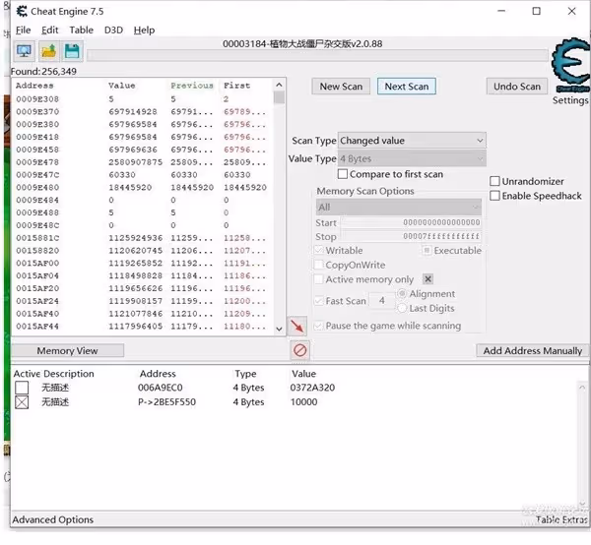The image size is (591, 545).
Task: Select the Alignment radio button
Action: pos(402,293)
